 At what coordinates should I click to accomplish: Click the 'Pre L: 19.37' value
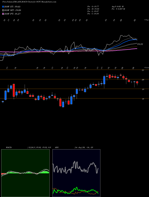coord(93,11)
